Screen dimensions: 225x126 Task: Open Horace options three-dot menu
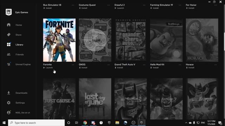[x=216, y=65]
